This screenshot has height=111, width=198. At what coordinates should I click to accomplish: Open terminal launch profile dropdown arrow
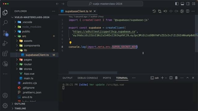pyautogui.click(x=166, y=78)
